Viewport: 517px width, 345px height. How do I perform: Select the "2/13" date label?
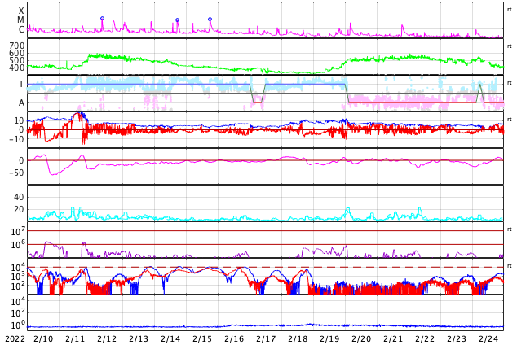139,338
